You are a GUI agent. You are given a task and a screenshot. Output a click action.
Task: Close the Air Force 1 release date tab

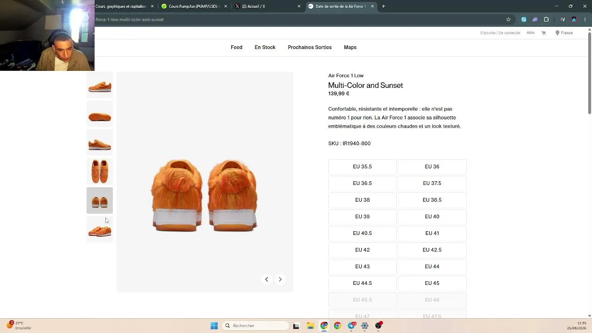tap(372, 6)
